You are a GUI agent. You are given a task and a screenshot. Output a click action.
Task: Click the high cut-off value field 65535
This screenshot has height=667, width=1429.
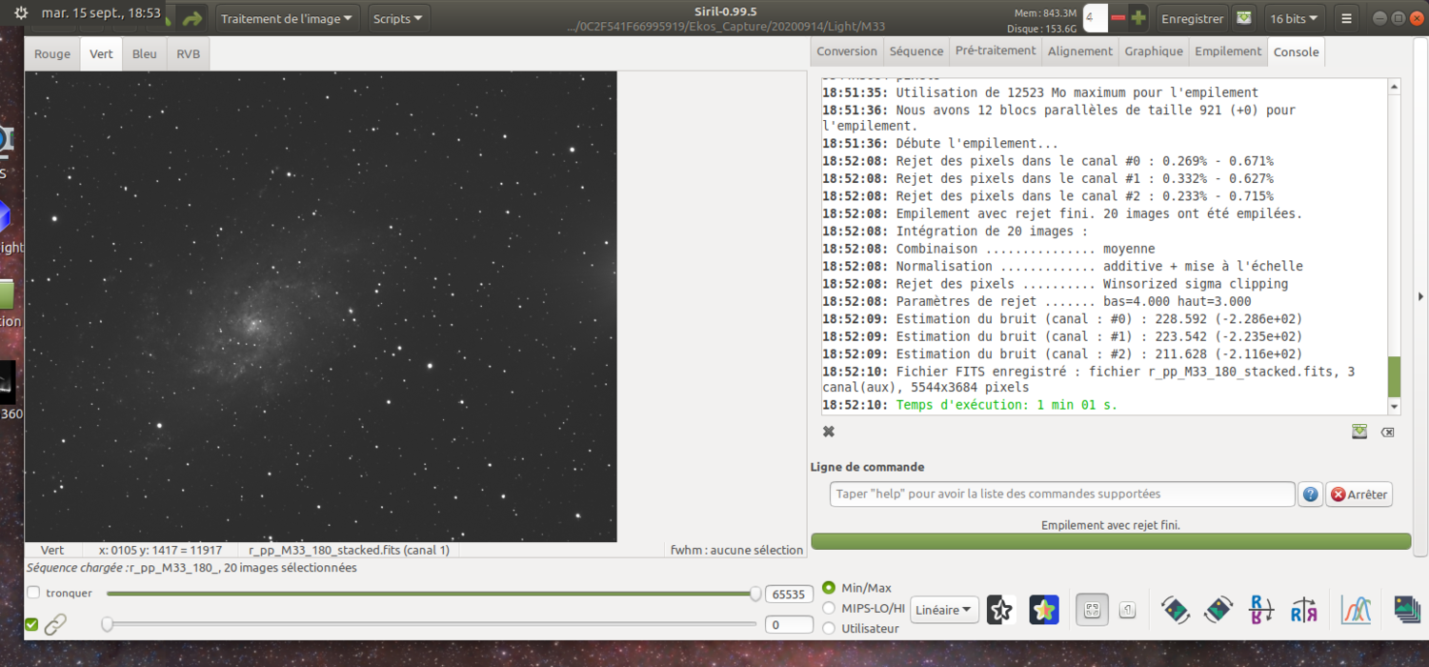[x=789, y=594]
